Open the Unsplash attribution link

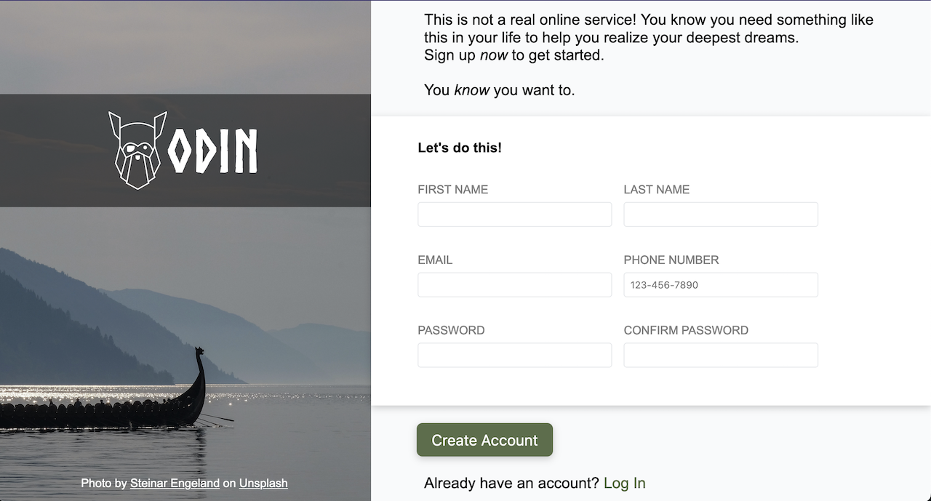[263, 483]
